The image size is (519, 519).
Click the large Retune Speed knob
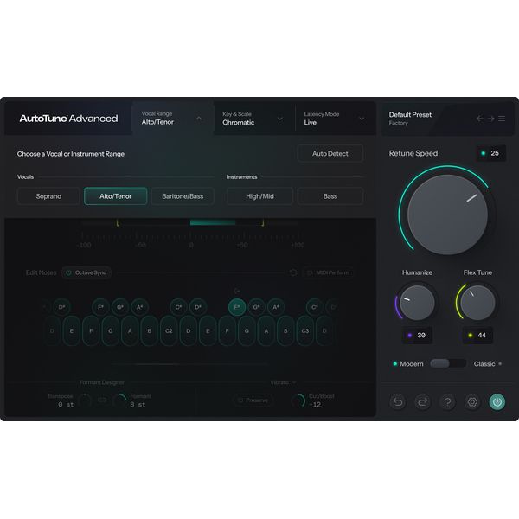point(447,215)
